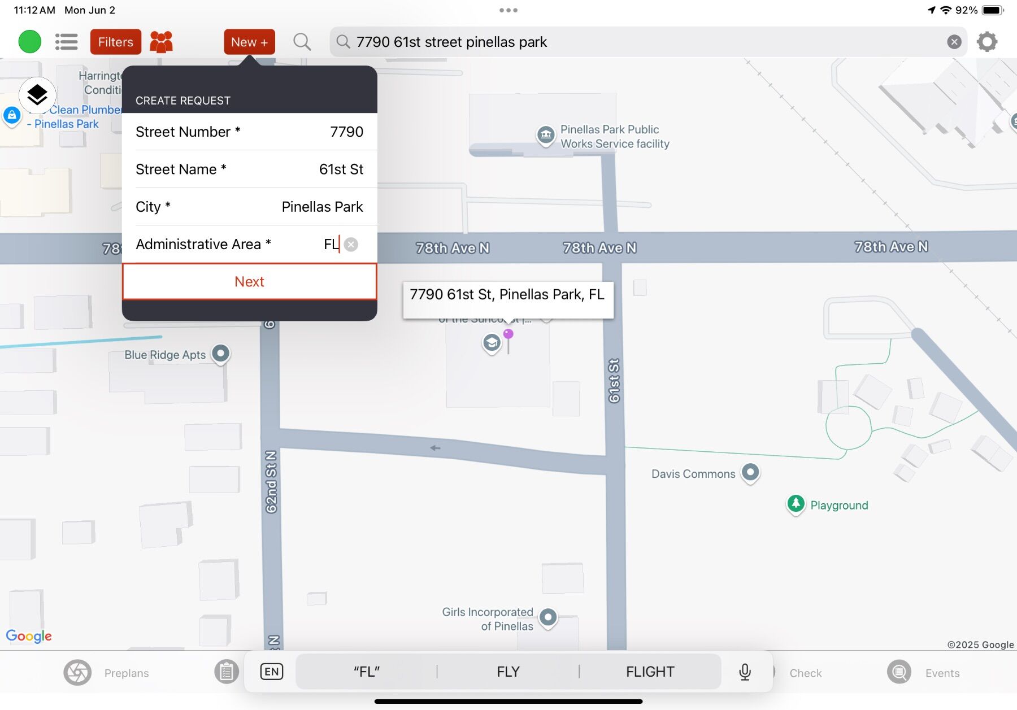1017x710 pixels.
Task: Tap the dictation microphone icon
Action: (745, 672)
